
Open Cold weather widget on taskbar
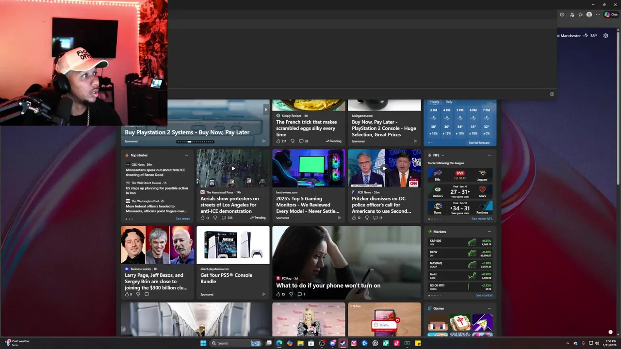pos(17,343)
